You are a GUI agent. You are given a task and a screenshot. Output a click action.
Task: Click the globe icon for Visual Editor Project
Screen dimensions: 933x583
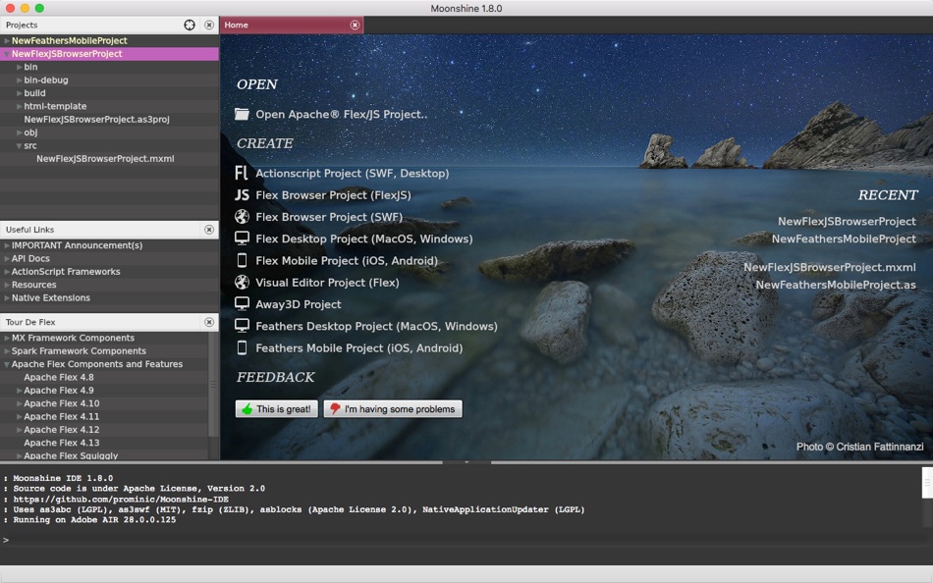pos(242,282)
